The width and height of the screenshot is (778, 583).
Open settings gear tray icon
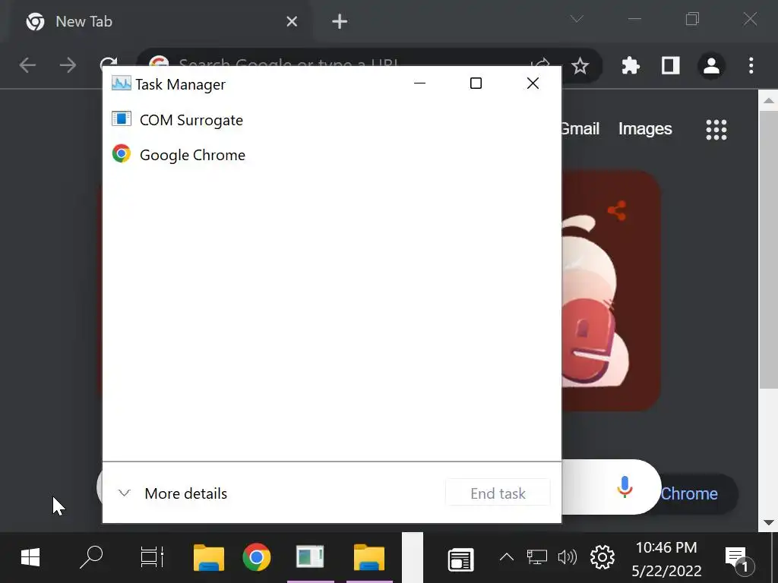tap(602, 558)
